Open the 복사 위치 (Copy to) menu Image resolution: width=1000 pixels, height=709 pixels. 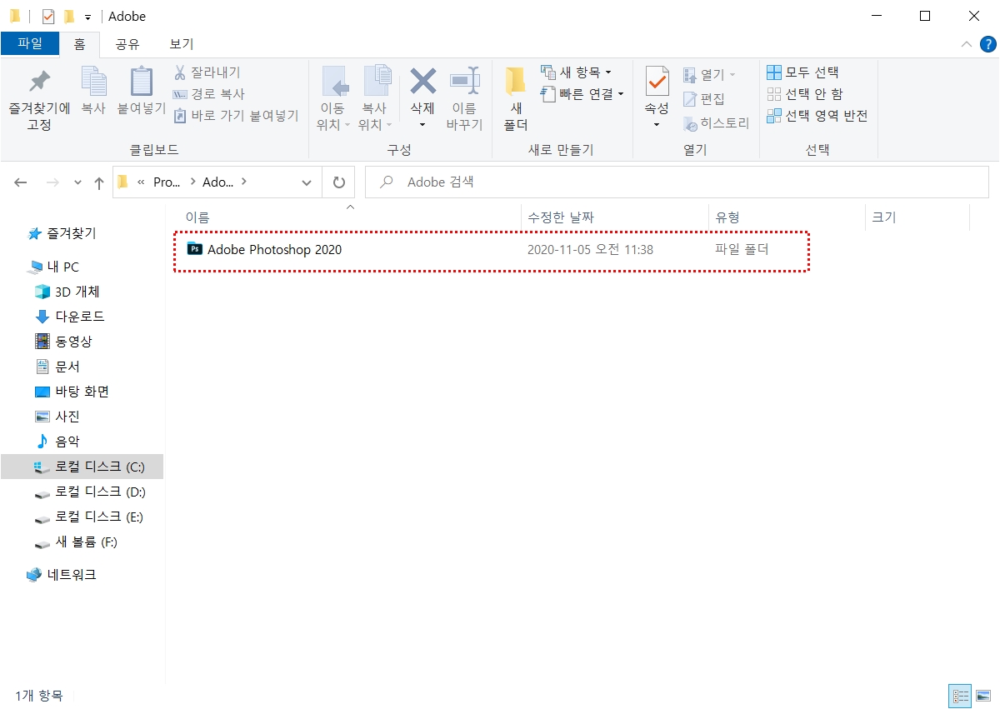pyautogui.click(x=376, y=99)
